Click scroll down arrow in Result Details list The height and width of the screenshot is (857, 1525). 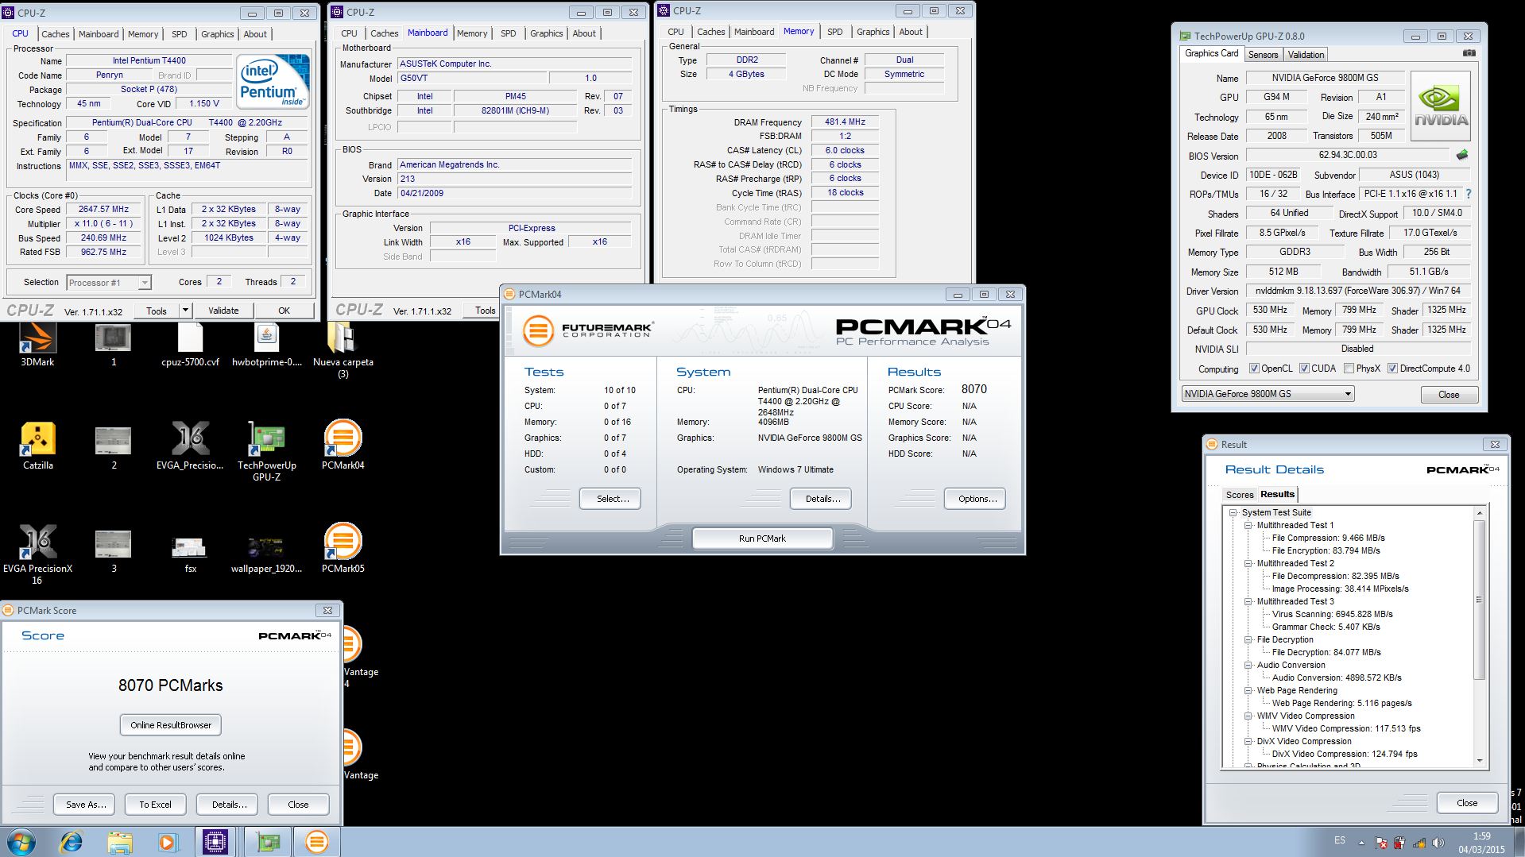click(x=1479, y=761)
